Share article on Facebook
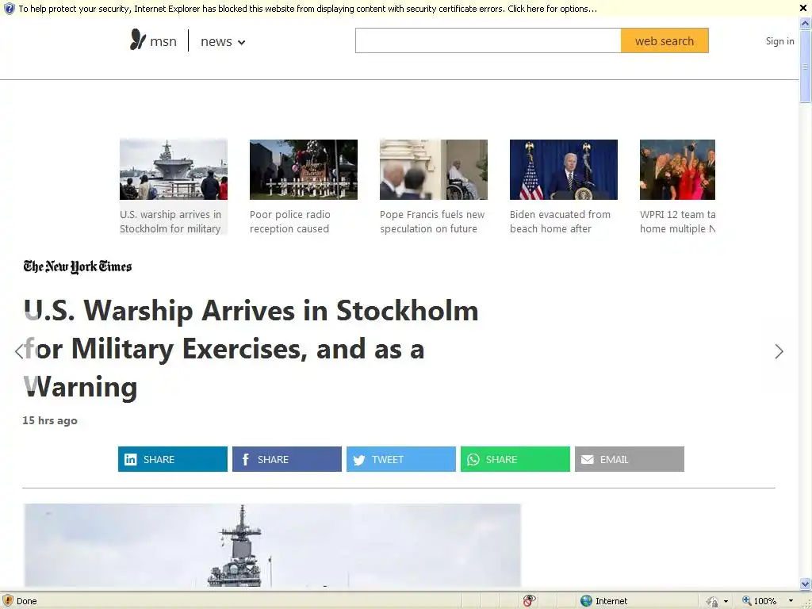This screenshot has width=812, height=609. [287, 459]
